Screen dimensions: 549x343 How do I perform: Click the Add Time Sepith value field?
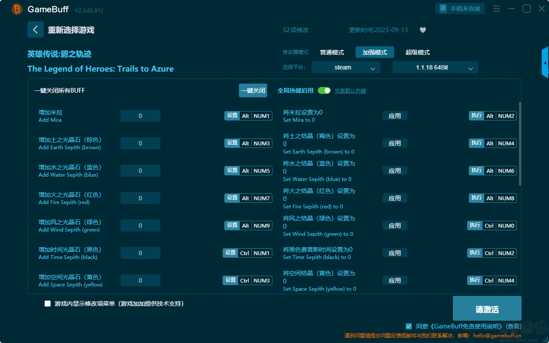pyautogui.click(x=140, y=253)
